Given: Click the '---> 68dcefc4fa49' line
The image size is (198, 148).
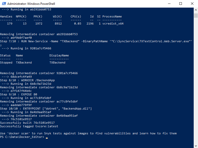Looking at the screenshot, I should click(17, 77).
